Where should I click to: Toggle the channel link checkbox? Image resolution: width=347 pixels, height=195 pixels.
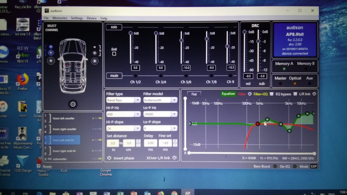click(114, 54)
